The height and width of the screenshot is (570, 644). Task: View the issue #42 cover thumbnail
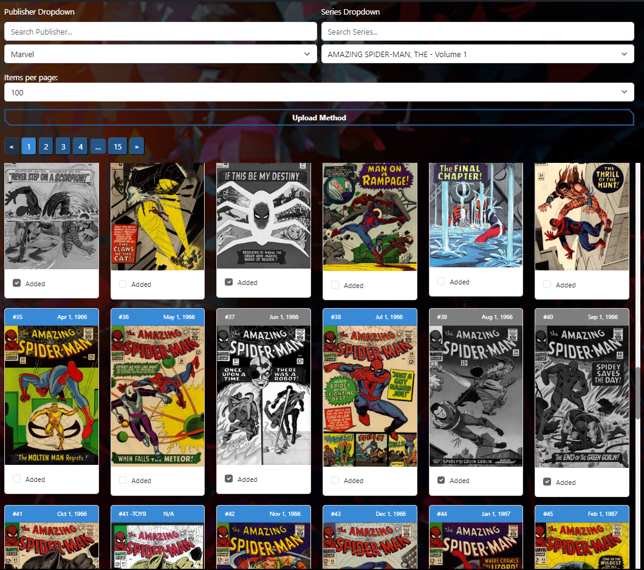tap(264, 546)
